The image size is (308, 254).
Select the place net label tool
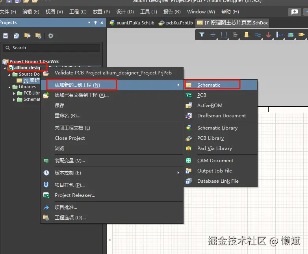click(x=280, y=35)
